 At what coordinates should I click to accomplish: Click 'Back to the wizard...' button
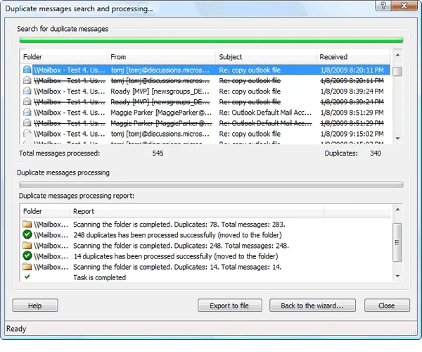pos(312,306)
